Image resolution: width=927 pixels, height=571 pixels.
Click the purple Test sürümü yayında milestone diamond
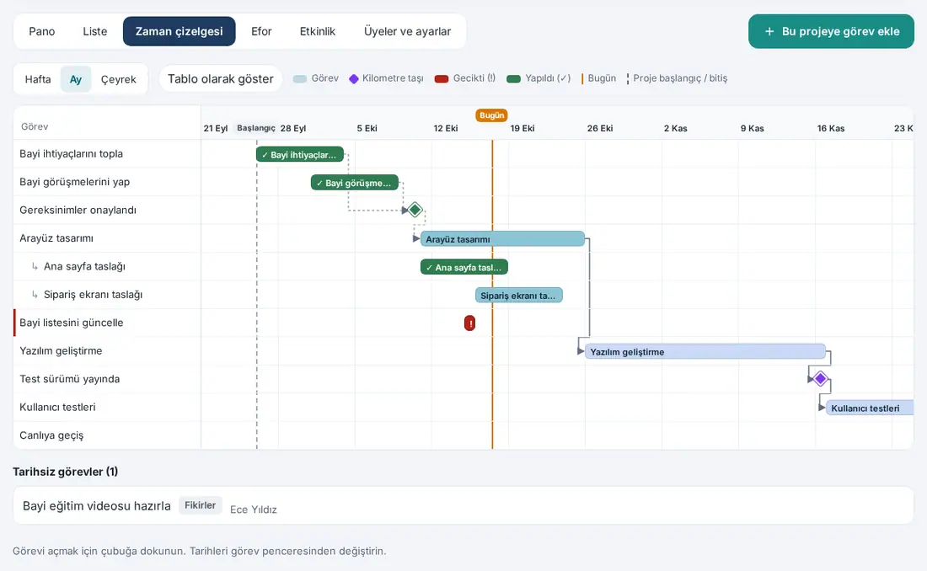pos(820,378)
